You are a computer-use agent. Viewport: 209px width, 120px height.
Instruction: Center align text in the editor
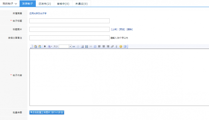click(103, 46)
